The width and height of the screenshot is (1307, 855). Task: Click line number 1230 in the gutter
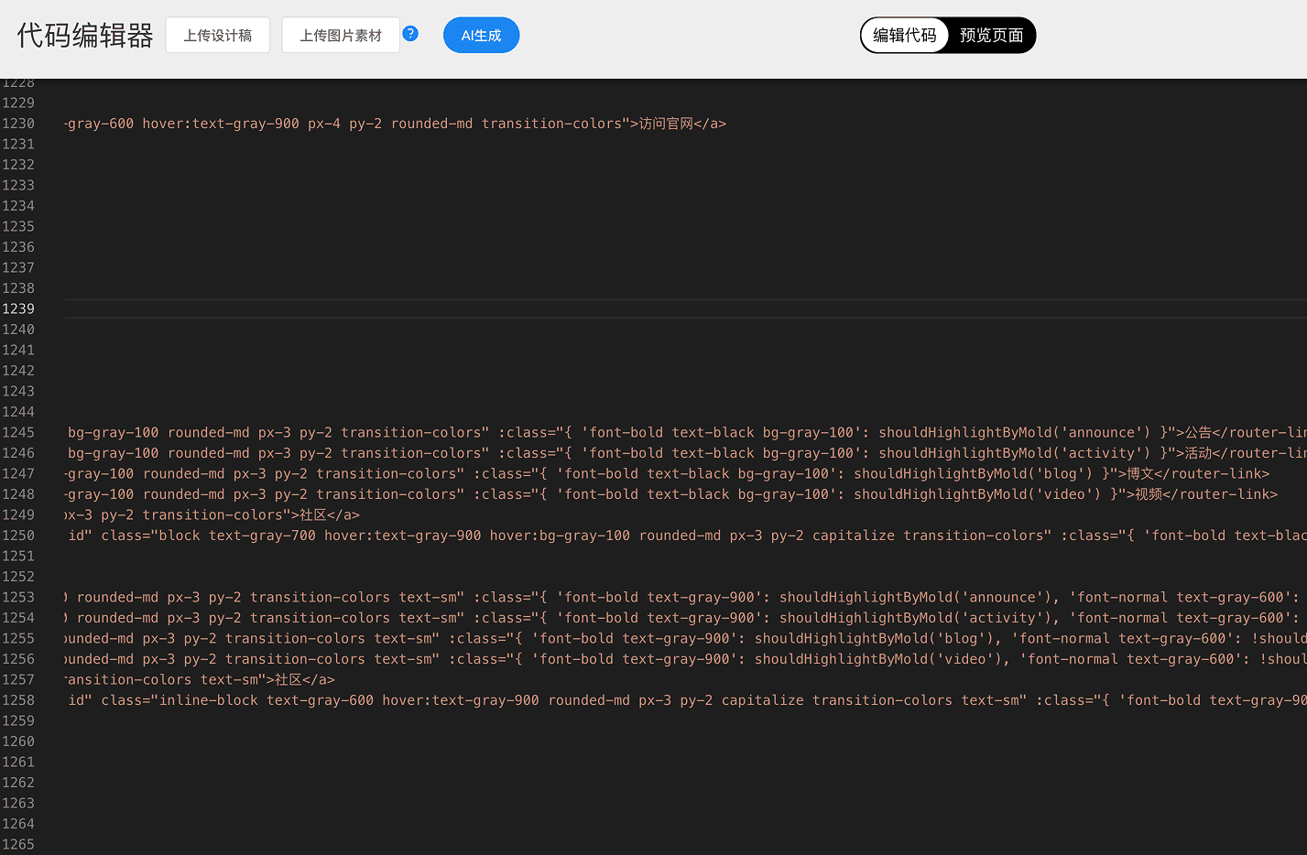coord(18,124)
